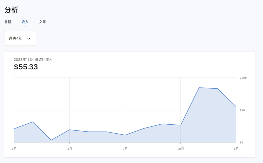Screen dimensions: 263x163
Task: Click the lowest dip point on the line
Action: 51,140
